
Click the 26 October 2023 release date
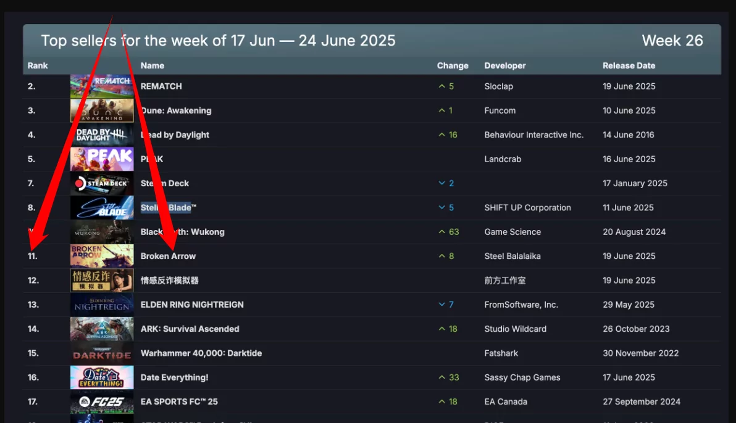(x=636, y=329)
